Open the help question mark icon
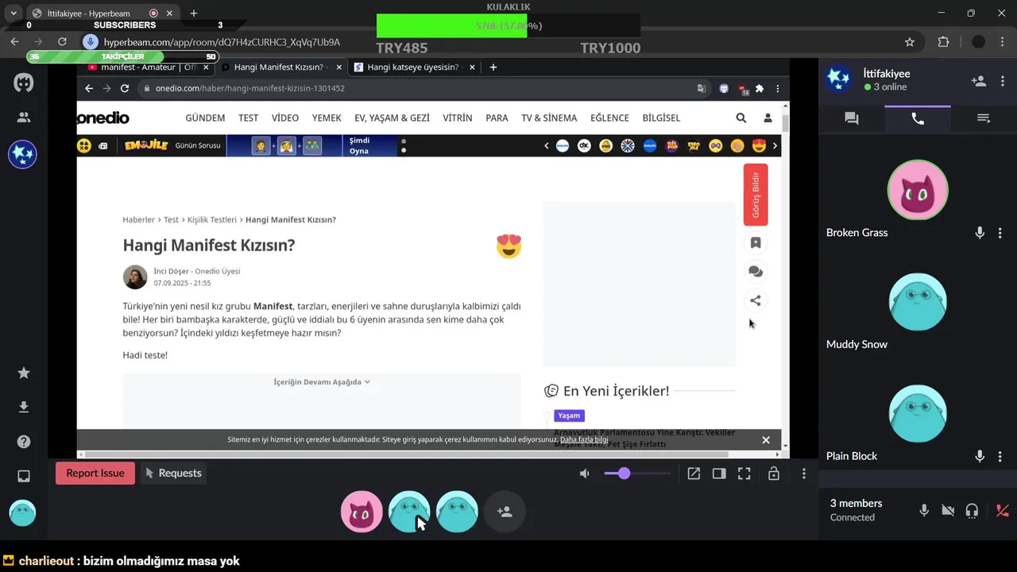The width and height of the screenshot is (1017, 572). tap(24, 442)
